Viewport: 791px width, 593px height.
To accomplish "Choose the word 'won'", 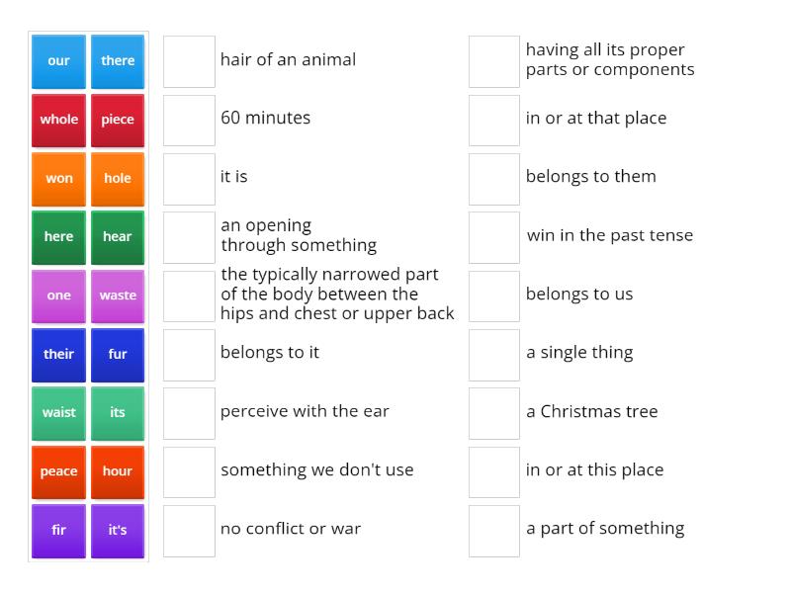I will click(x=58, y=178).
